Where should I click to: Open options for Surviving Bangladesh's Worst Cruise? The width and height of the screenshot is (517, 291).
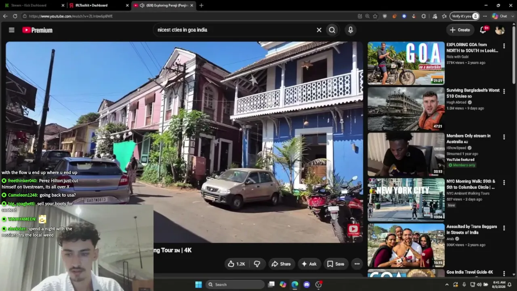(504, 92)
